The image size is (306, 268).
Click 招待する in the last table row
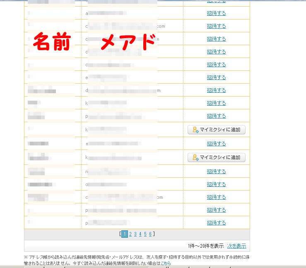tap(216, 223)
